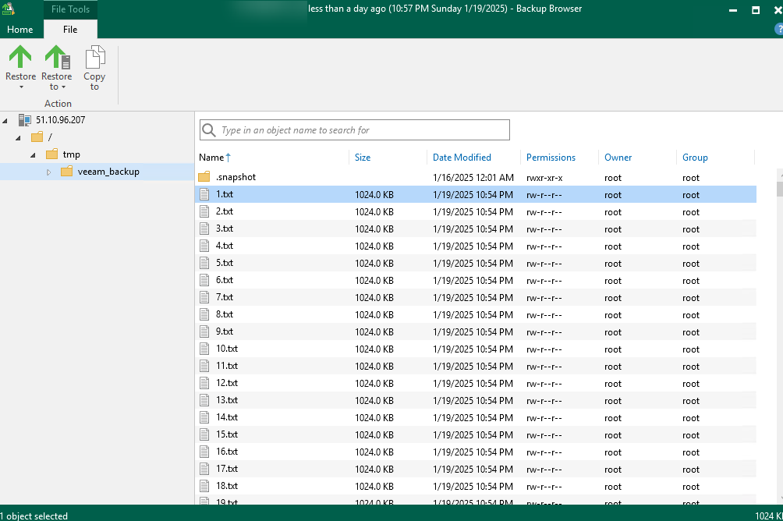This screenshot has width=783, height=521.
Task: Click the help question mark icon
Action: coord(778,29)
